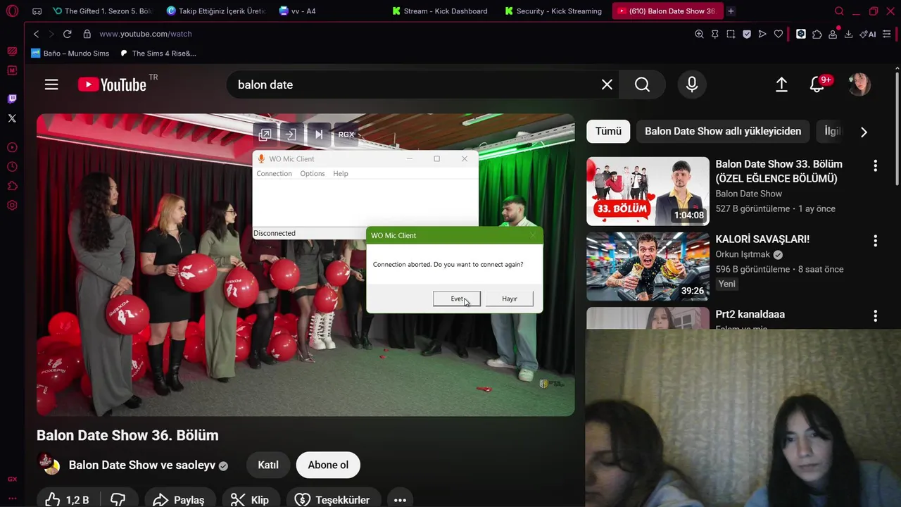Open the Options menu in WO Mic Client

313,173
